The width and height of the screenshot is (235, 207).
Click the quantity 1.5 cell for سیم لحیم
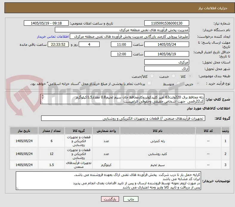52,165
